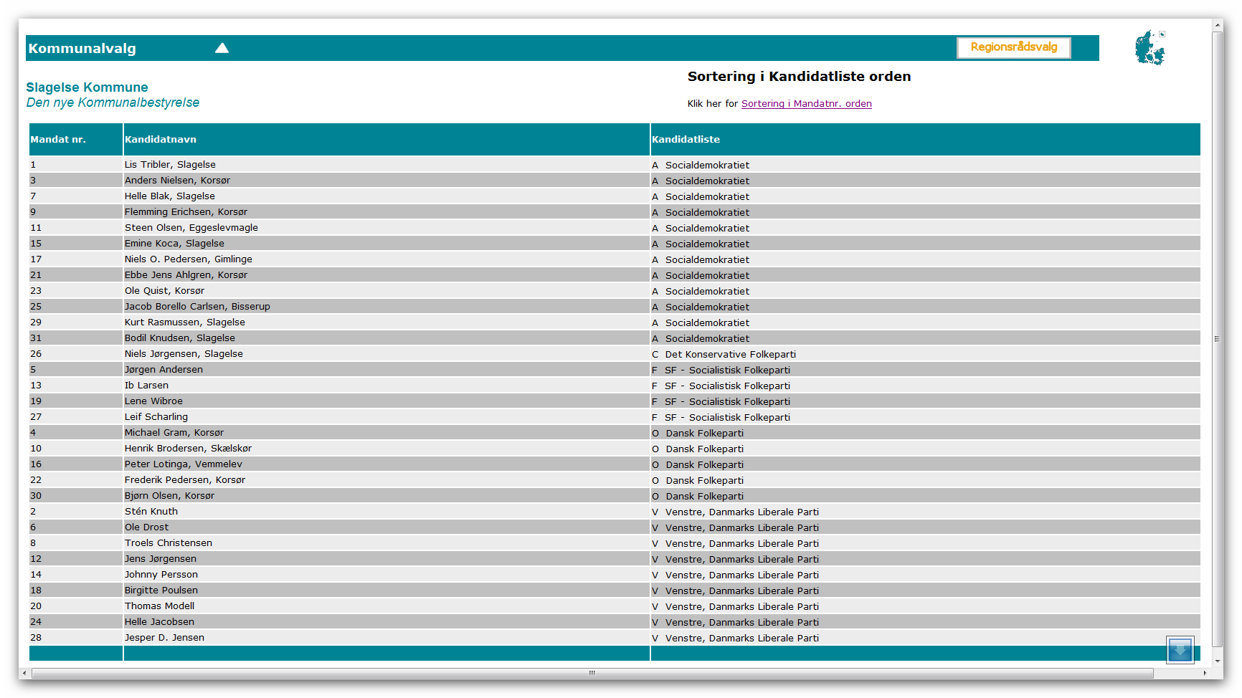Click the Slagelse Kommune heading
Screen dimensions: 1242x698
(87, 87)
